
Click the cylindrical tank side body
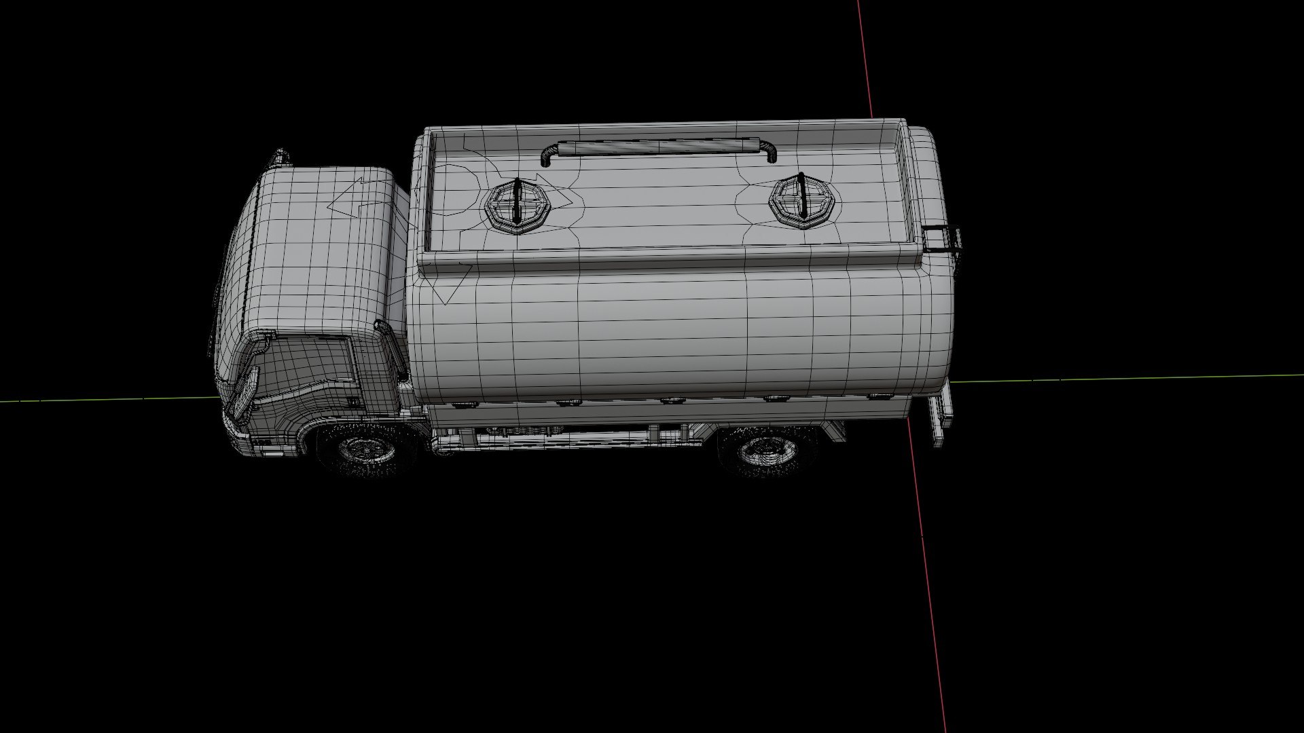click(x=679, y=333)
